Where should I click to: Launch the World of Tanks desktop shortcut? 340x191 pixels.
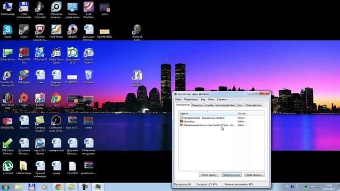(x=137, y=33)
